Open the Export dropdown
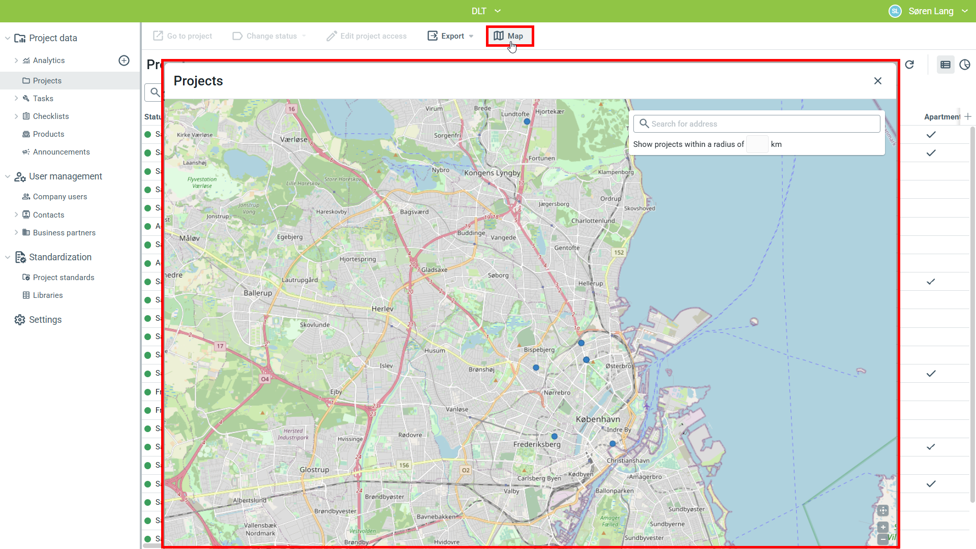The image size is (976, 549). (x=451, y=36)
